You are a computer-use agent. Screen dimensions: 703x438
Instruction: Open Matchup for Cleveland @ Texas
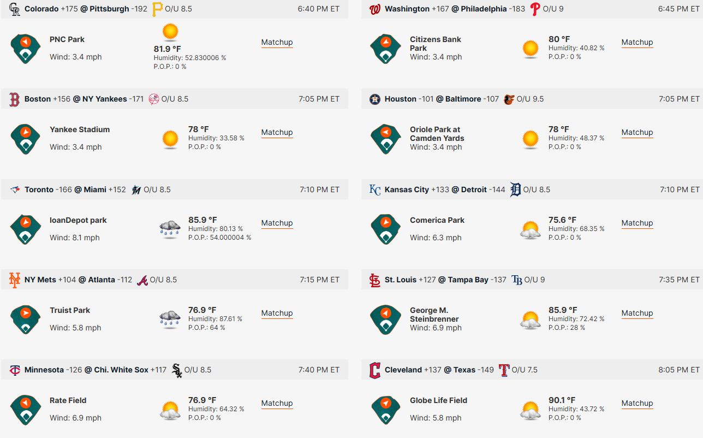pyautogui.click(x=637, y=404)
